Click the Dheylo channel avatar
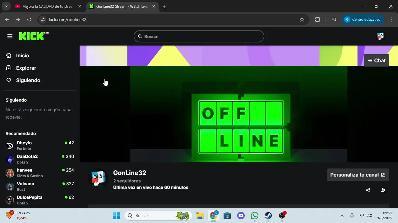398x223 pixels. (x=10, y=146)
